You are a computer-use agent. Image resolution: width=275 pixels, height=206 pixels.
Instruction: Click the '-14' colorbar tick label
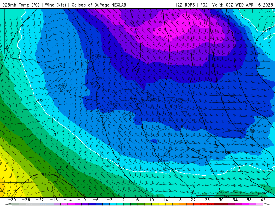pos(68,200)
